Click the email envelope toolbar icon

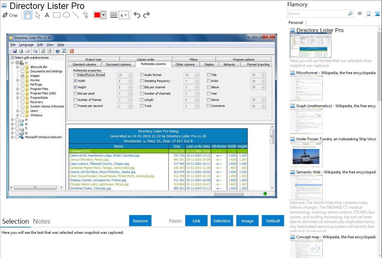click(27, 51)
